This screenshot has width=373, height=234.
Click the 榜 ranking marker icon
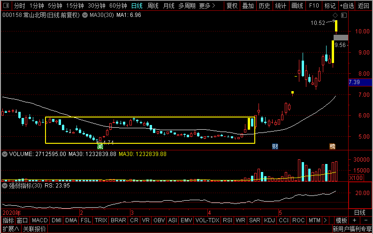(x=332, y=147)
